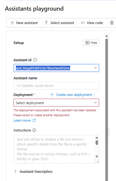Screen dimensions: 116x181
Task: Click the external link icon beside Learn more
Action: click(x=34, y=120)
